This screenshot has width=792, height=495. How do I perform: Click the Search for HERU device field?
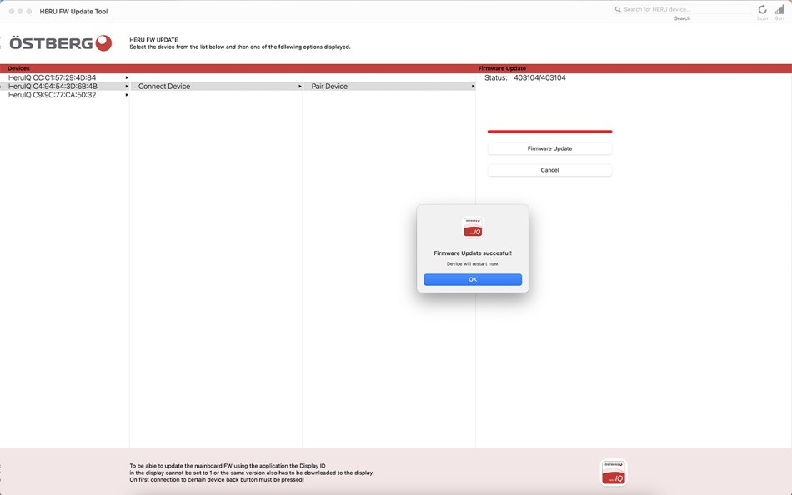[682, 9]
